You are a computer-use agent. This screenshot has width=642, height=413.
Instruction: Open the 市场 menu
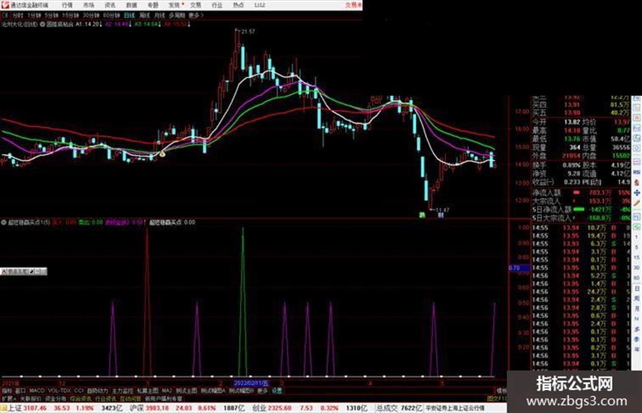pos(88,5)
